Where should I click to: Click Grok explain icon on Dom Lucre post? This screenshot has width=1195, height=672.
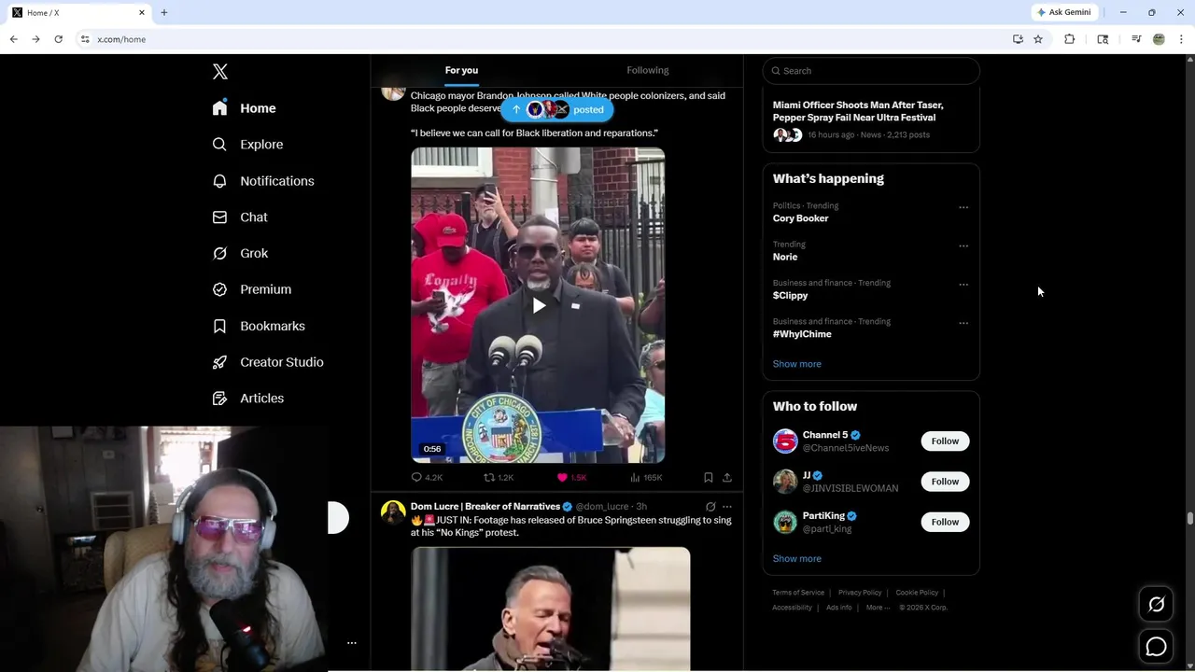coord(710,507)
